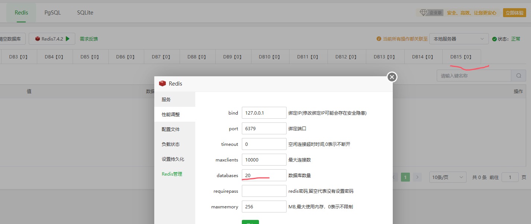
Task: Open the 设置持久化 section
Action: pyautogui.click(x=175, y=159)
